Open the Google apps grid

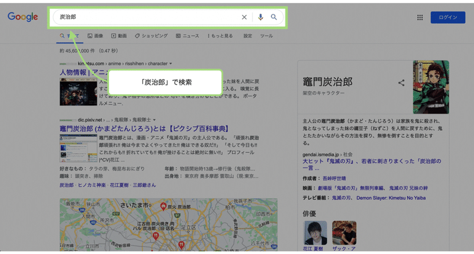(420, 18)
